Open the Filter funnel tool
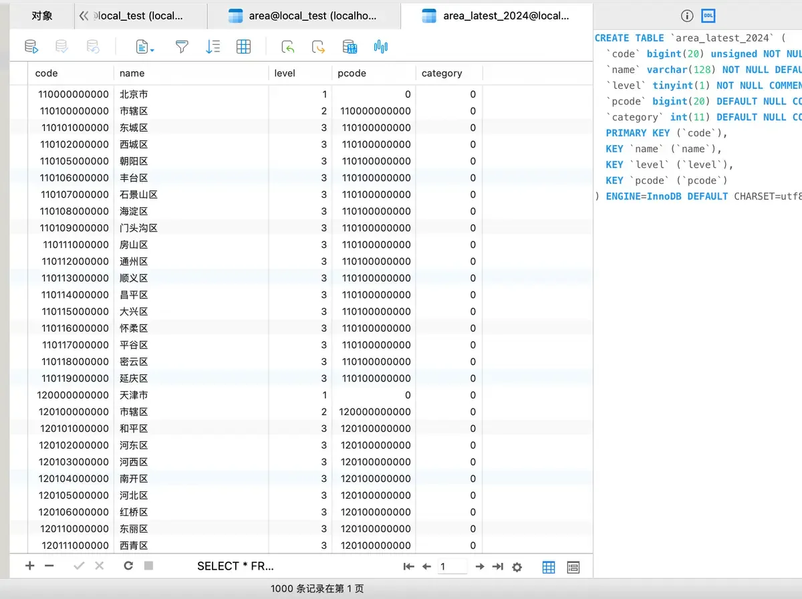Screen dimensions: 802x599 pyautogui.click(x=182, y=46)
